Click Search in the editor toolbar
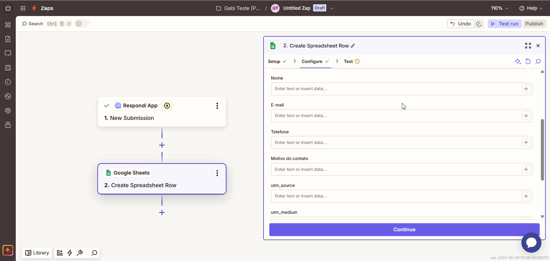Image resolution: width=550 pixels, height=261 pixels. 32,24
